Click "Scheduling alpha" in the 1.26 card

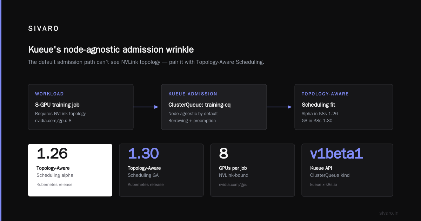pos(55,175)
